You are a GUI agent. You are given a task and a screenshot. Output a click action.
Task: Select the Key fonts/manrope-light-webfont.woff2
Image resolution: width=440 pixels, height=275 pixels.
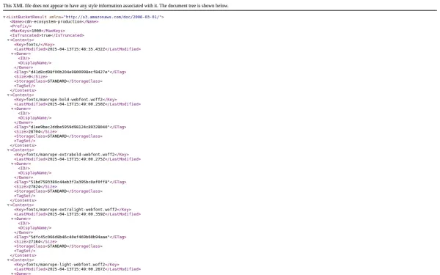[67, 265]
